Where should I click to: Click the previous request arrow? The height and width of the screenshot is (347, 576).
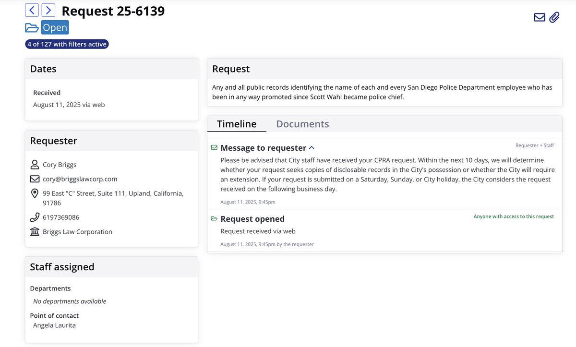[31, 10]
